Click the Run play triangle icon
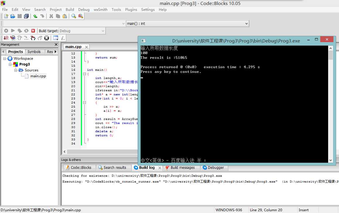Viewport: 339px width, 213px height. [x=13, y=31]
